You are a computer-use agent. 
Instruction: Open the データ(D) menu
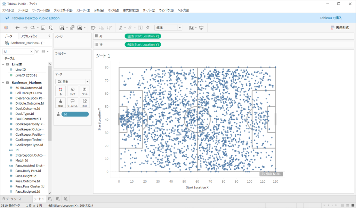click(x=23, y=10)
